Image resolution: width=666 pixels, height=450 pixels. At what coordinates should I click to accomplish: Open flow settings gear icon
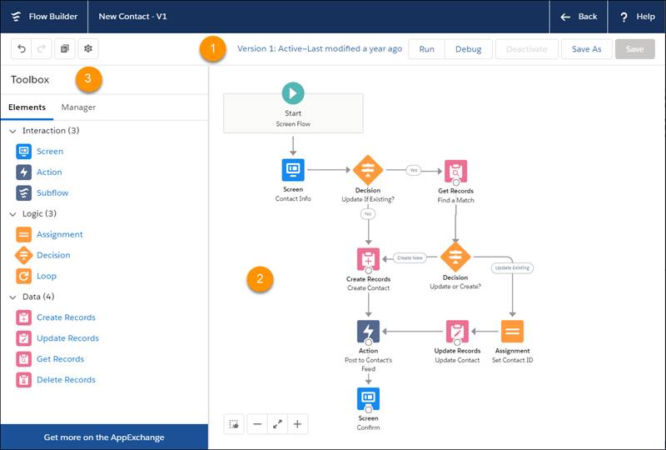click(88, 49)
